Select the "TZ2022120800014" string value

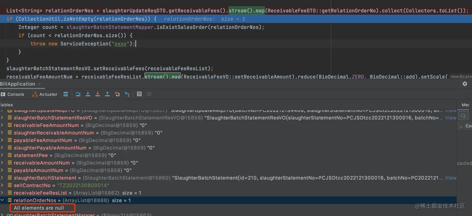(83, 185)
